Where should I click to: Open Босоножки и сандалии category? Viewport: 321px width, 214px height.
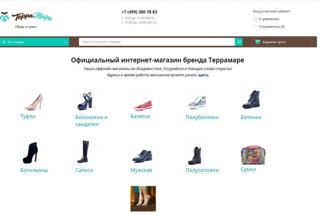point(91,121)
